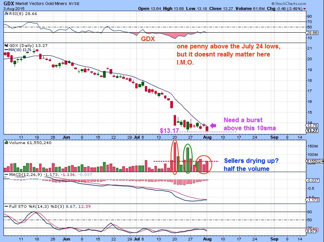Screen dimensions: 324x242
Task: Click the 'Market Vectors Gold Miners' title
Action: point(41,4)
